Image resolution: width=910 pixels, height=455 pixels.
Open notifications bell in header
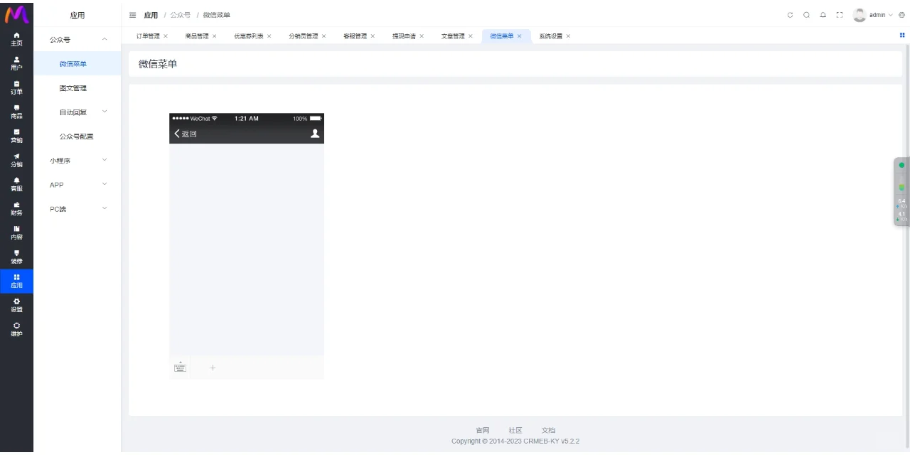click(823, 15)
